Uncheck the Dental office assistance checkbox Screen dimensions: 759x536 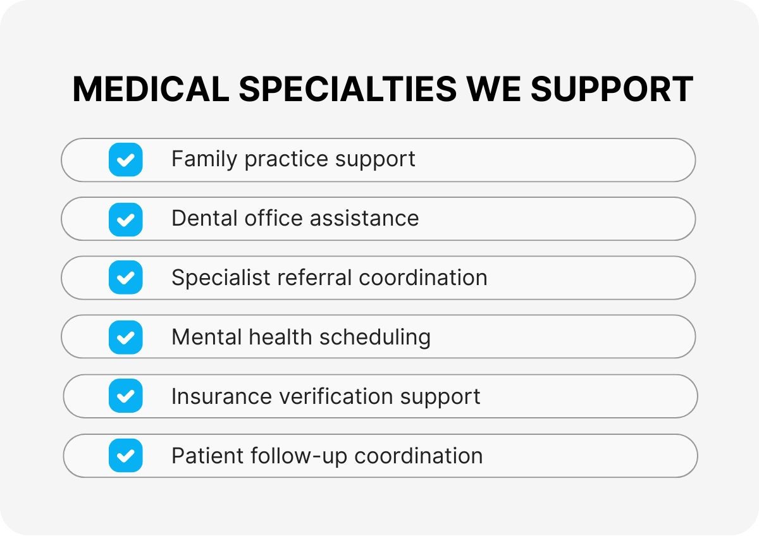[125, 219]
